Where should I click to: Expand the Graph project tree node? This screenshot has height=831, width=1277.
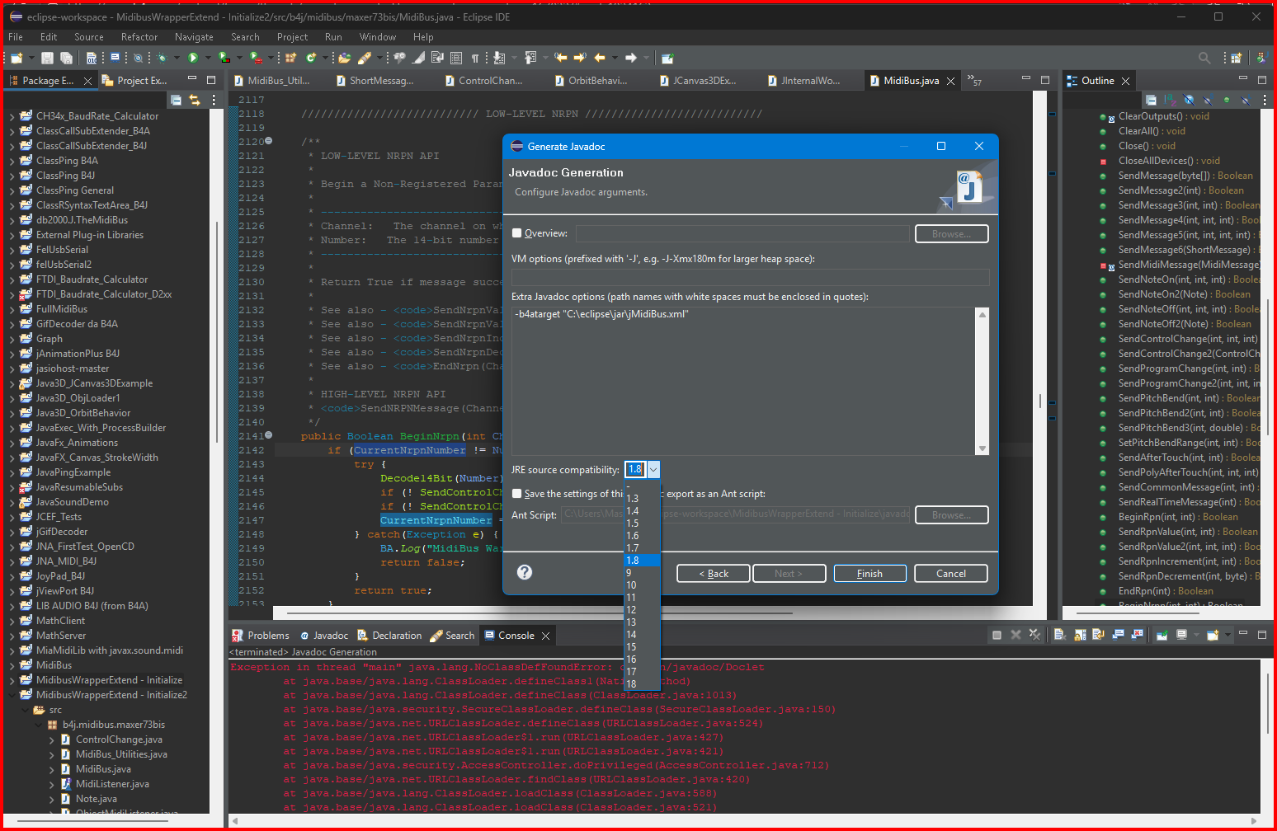click(12, 339)
